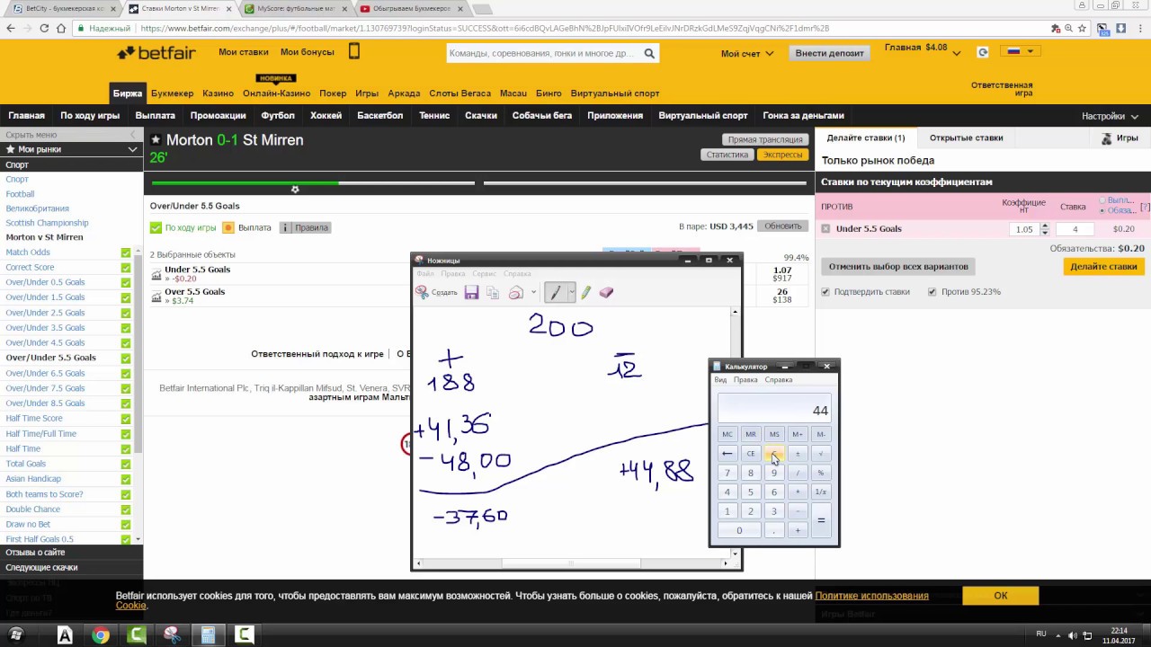Toggle the Half Time Score checkbox
The height and width of the screenshot is (647, 1151).
[126, 419]
